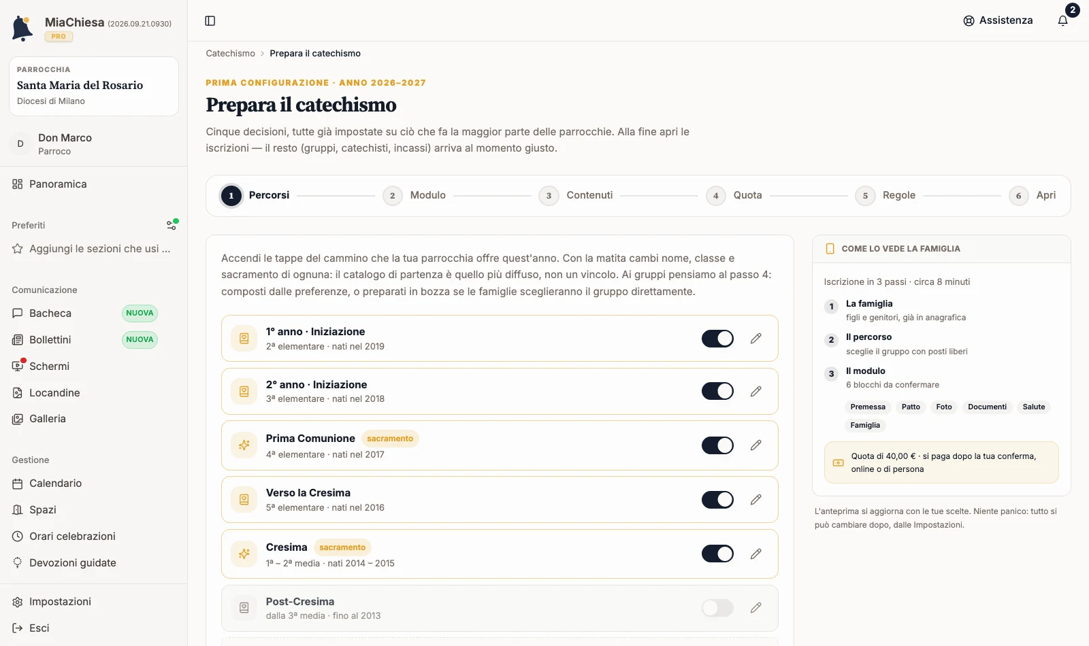Screen dimensions: 1089x646
Task: Click the Prima Comunione sparkle icon
Action: (244, 445)
